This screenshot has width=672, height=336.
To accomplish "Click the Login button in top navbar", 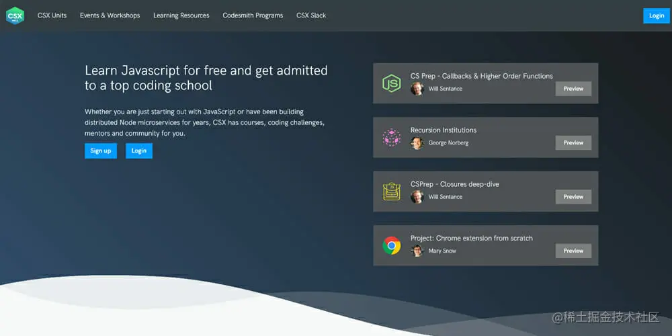I will tap(656, 15).
